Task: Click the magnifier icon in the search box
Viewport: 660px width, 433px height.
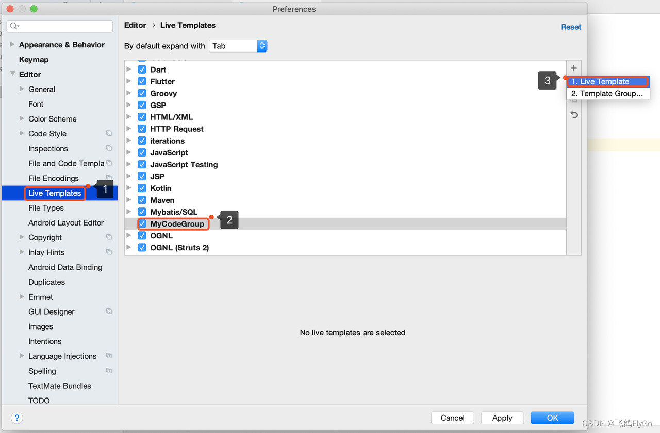Action: 14,26
